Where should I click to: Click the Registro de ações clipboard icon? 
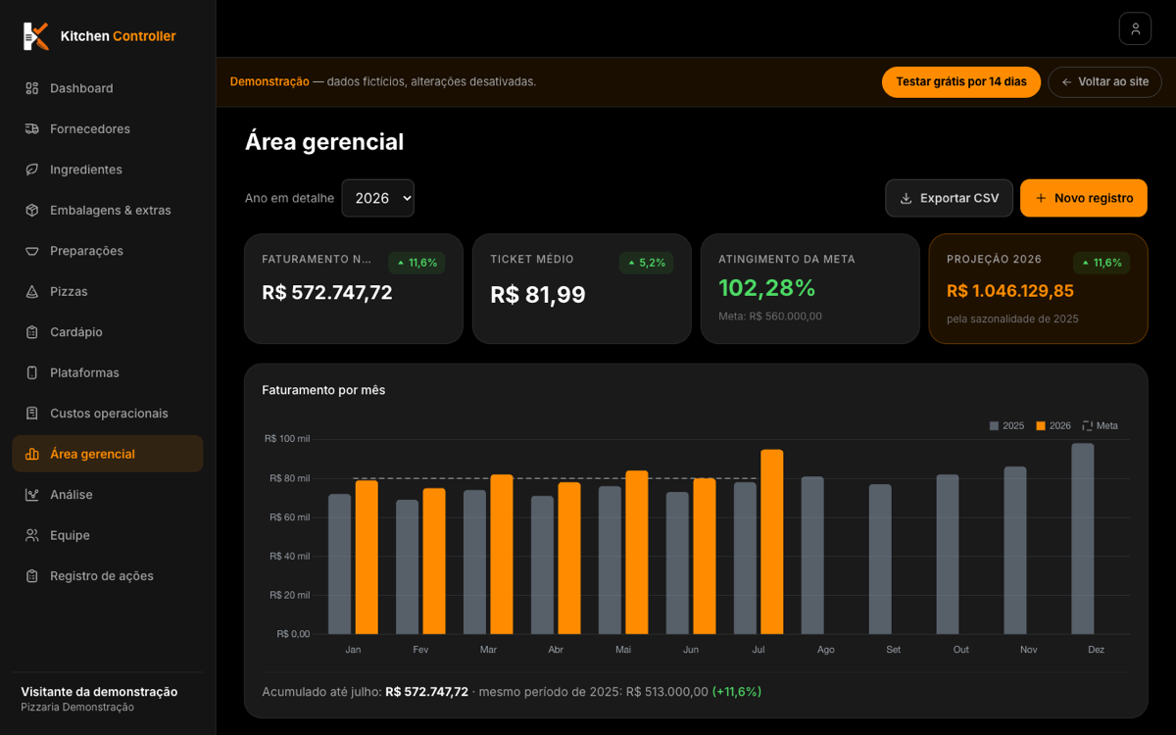click(32, 576)
